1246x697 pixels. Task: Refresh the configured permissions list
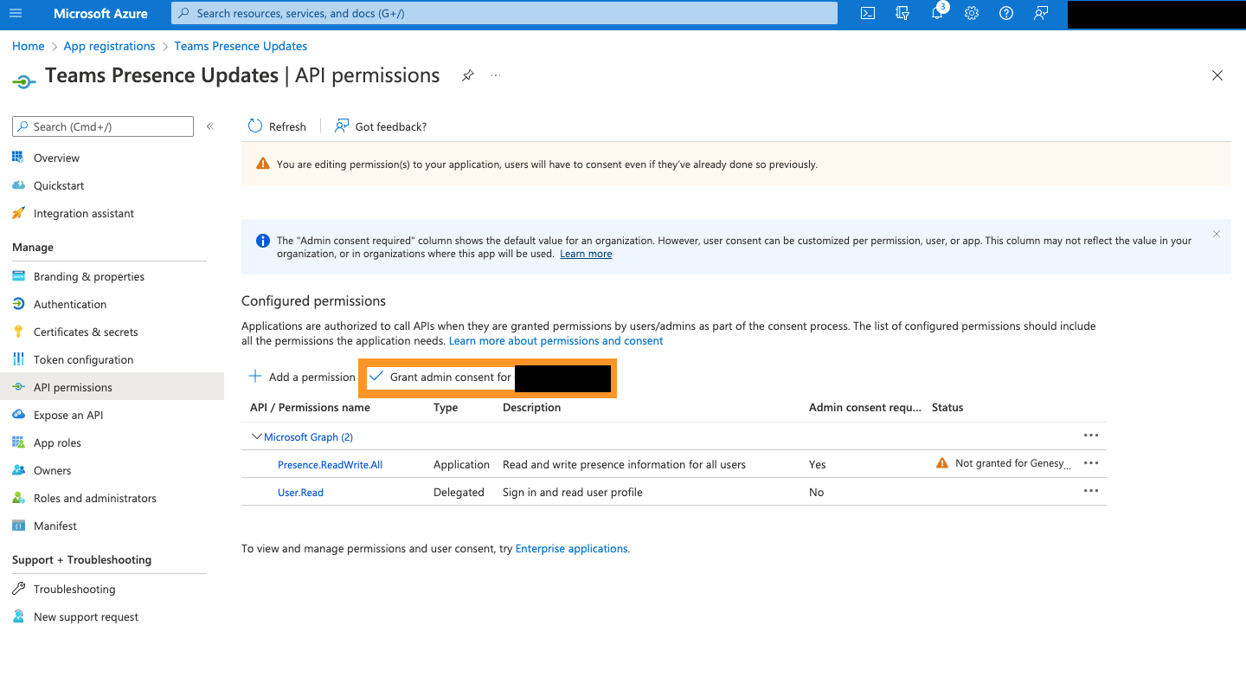277,126
